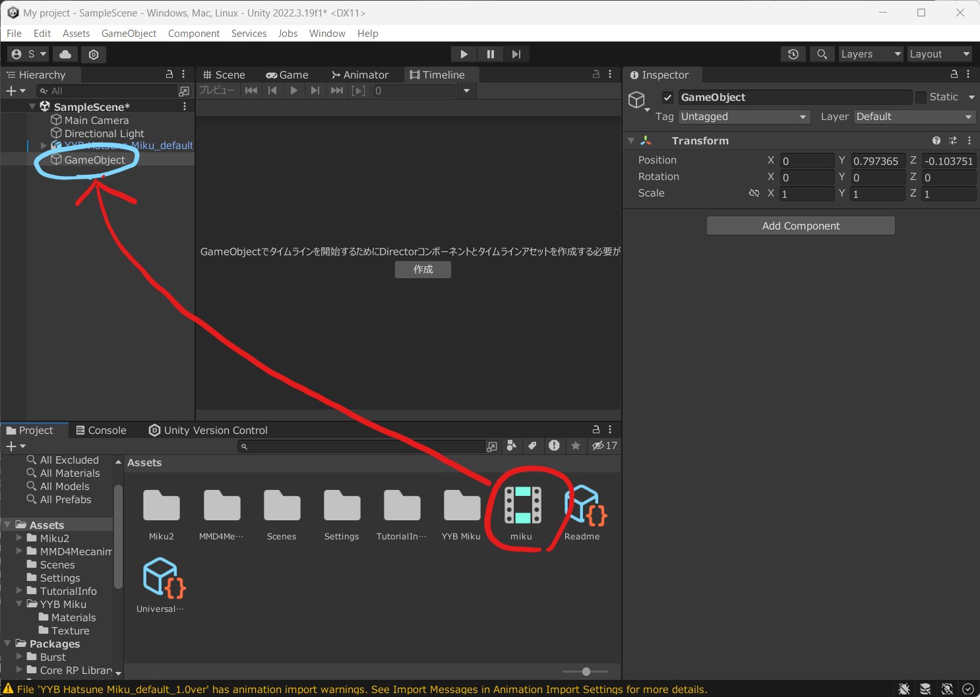Enable the Static checkbox
Screen dimensions: 980x697
(x=921, y=98)
